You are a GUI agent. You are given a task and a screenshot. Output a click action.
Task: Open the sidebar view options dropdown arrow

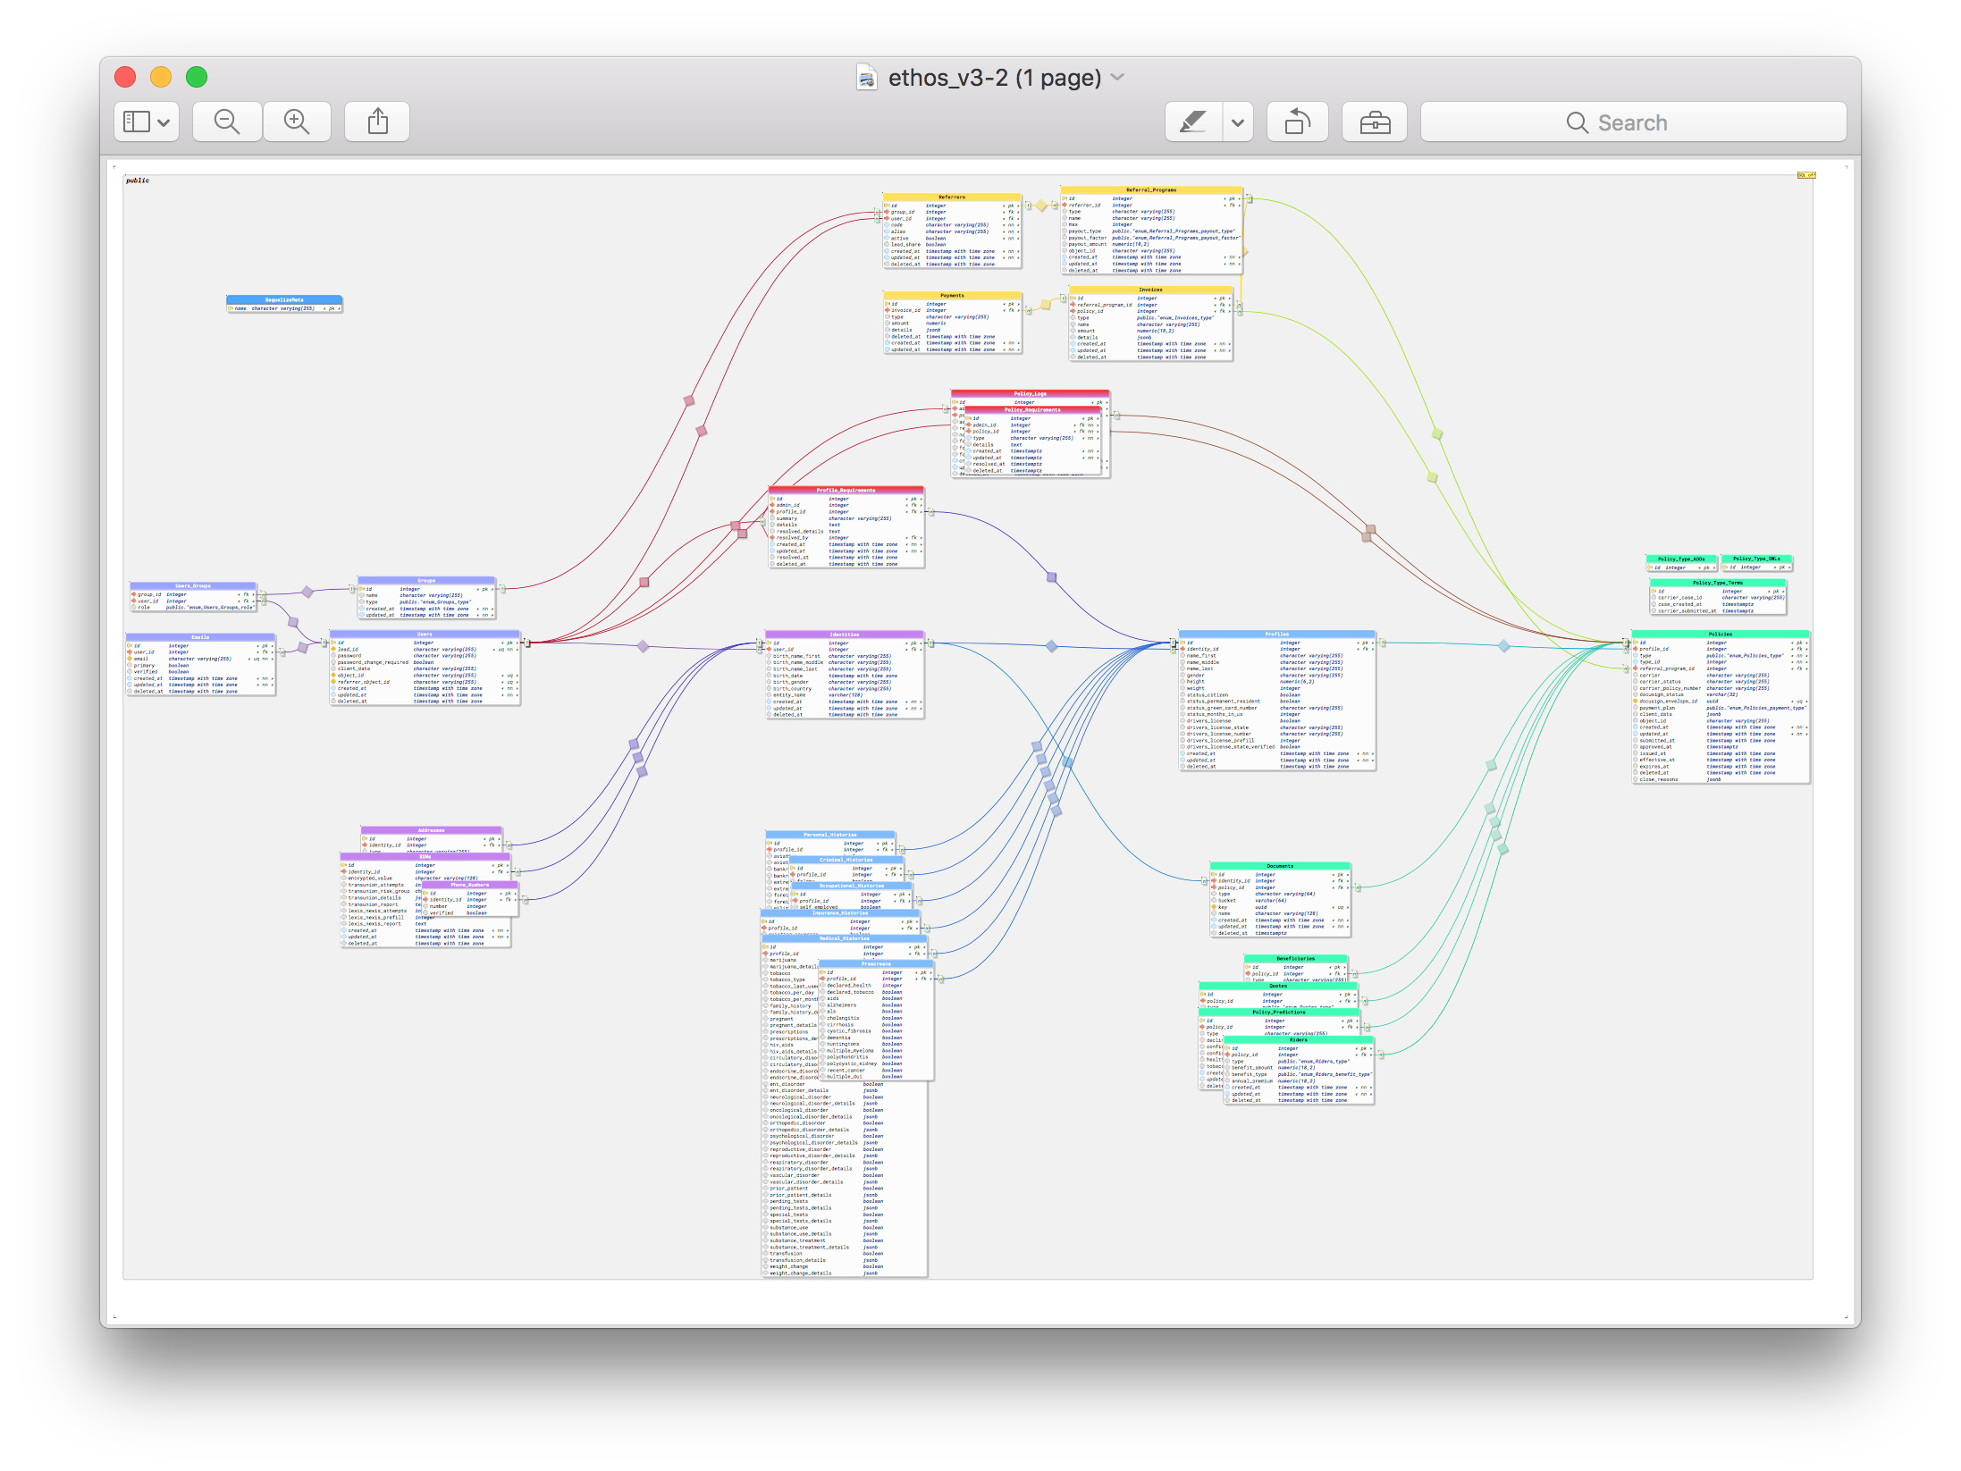coord(164,122)
